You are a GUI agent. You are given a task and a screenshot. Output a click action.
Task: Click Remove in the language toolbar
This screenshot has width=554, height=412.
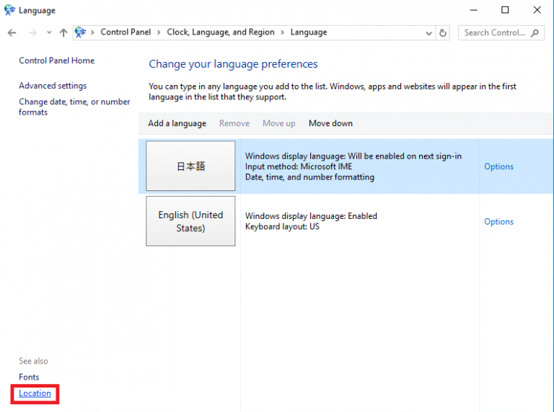(234, 123)
